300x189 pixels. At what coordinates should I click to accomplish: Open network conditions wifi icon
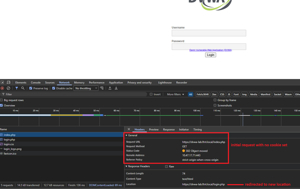coord(102,88)
